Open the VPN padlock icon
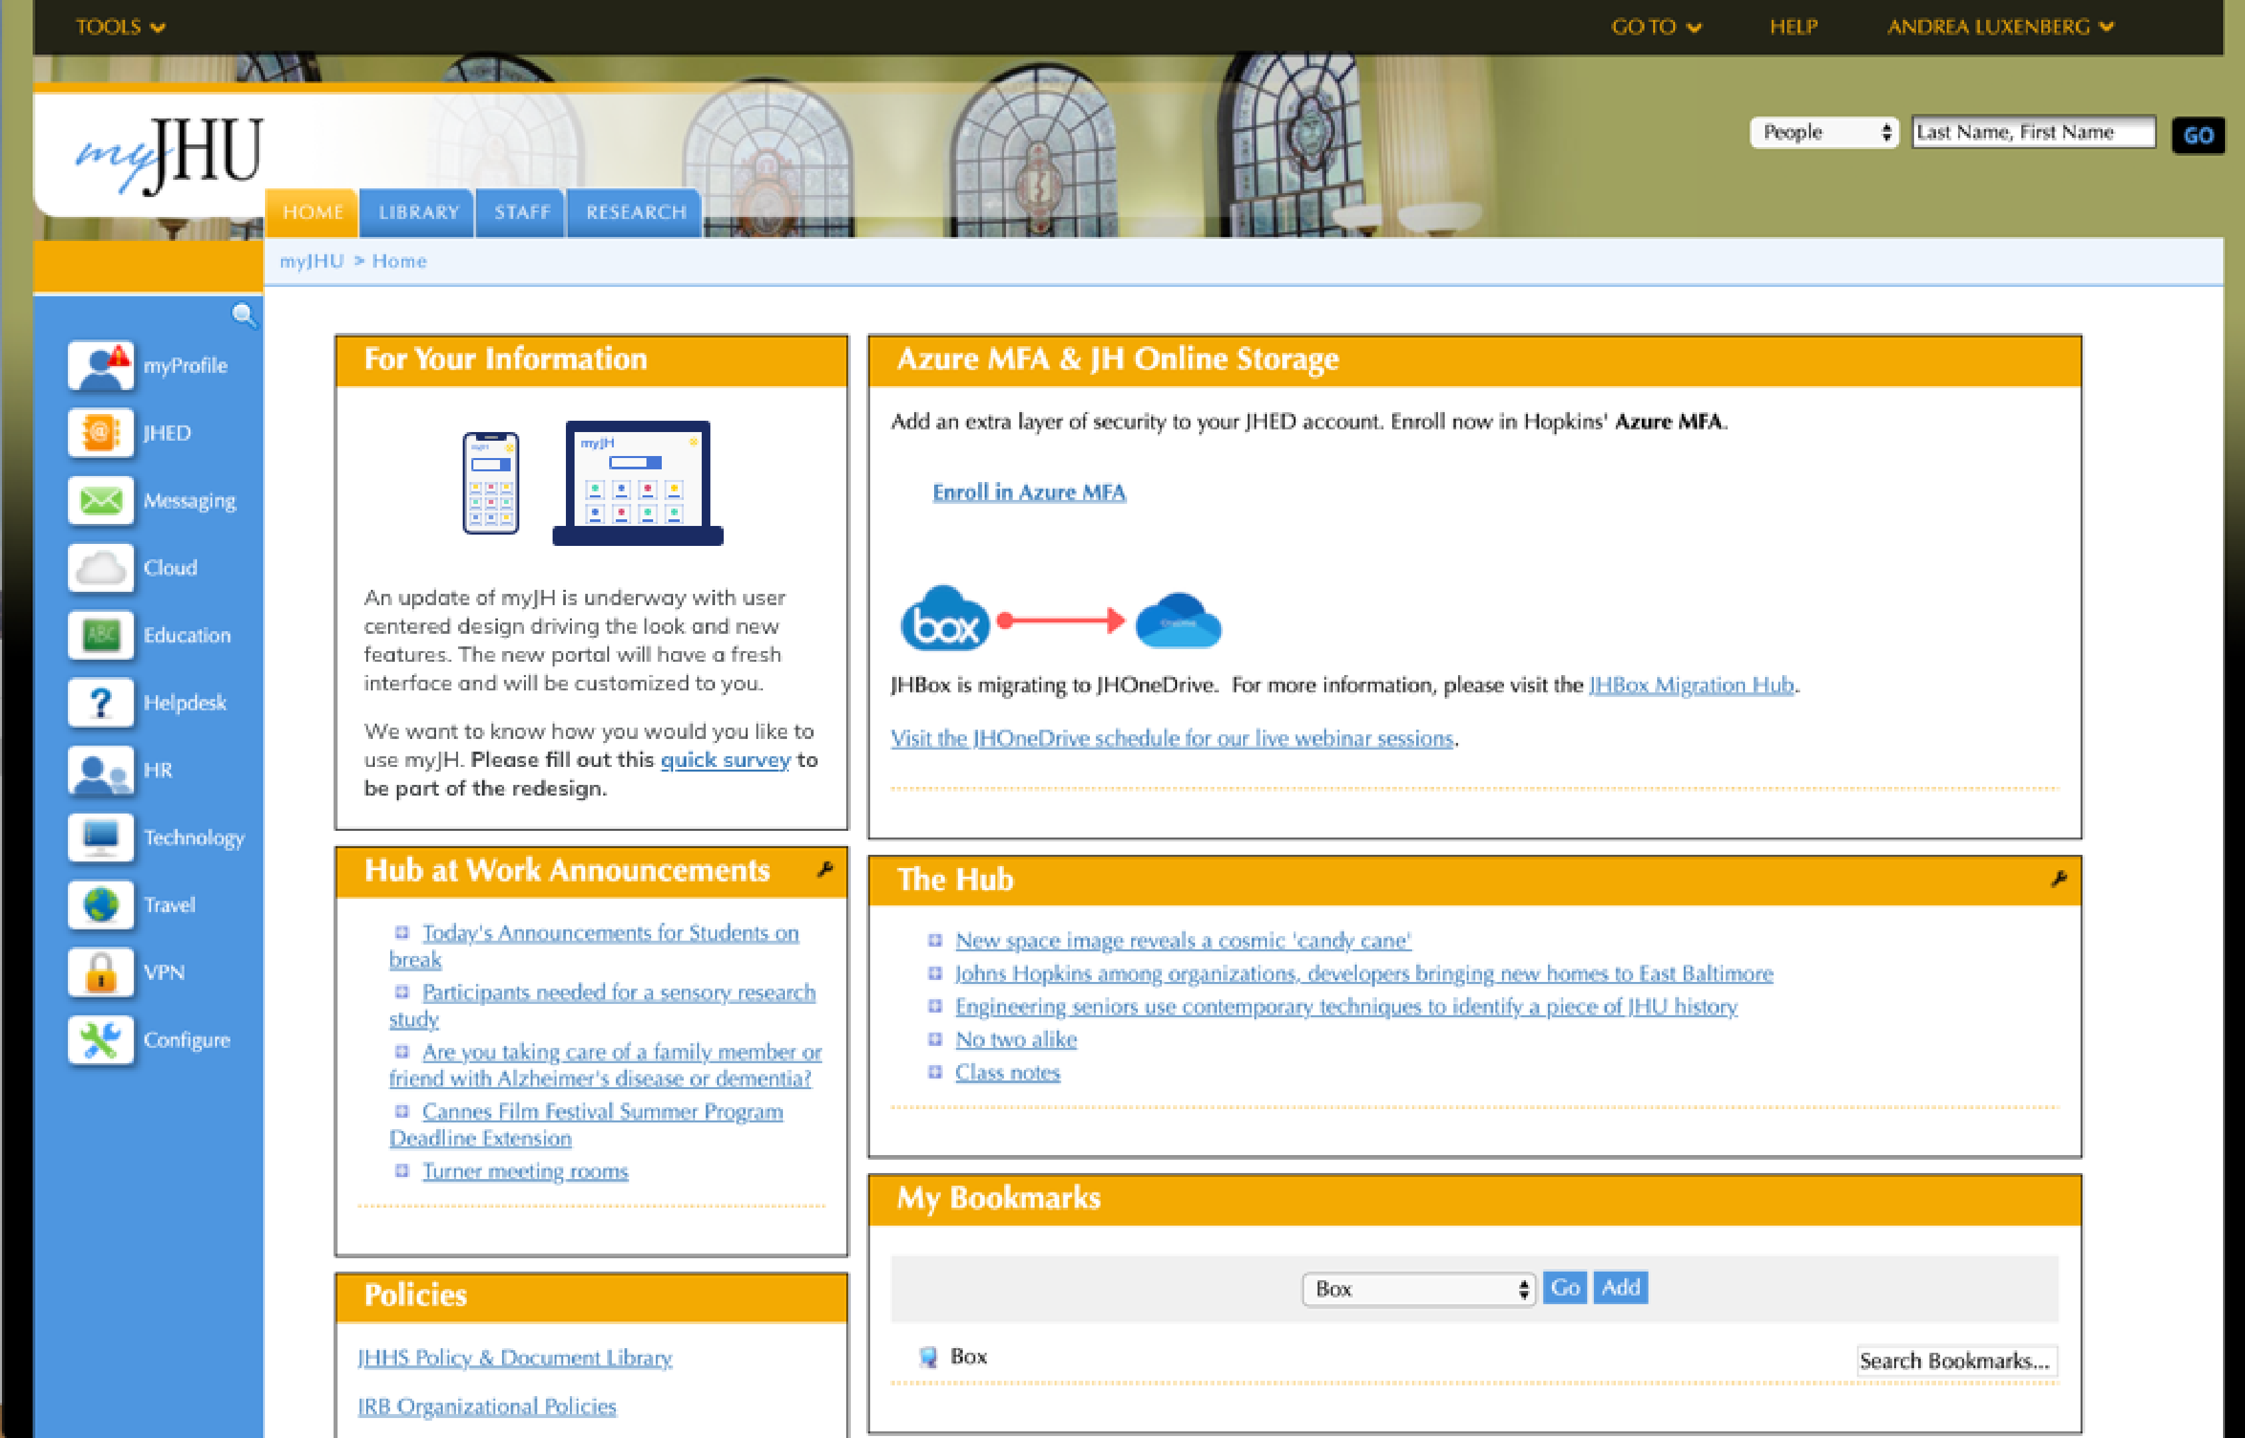Viewport: 2245px width, 1438px height. [101, 972]
